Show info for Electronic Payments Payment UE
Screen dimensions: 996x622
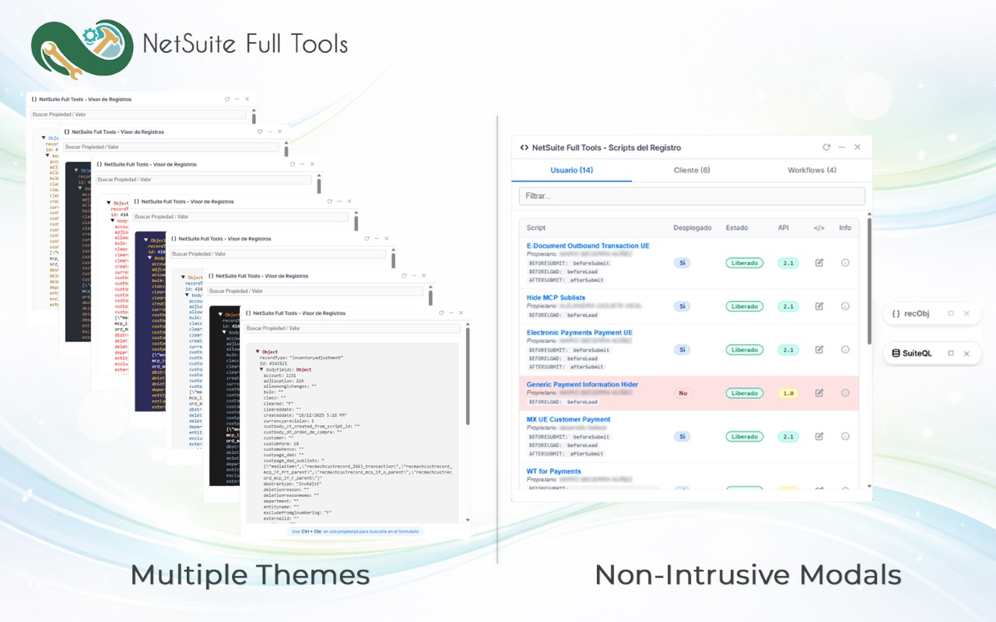tap(846, 350)
